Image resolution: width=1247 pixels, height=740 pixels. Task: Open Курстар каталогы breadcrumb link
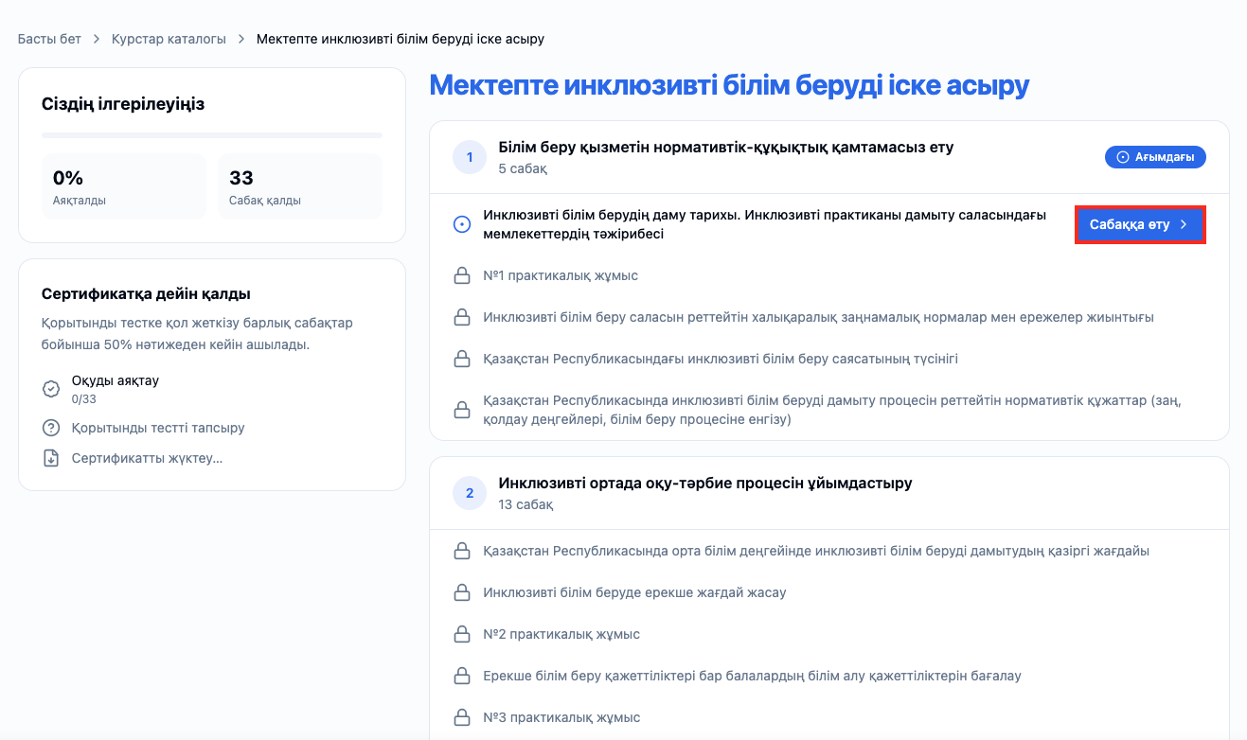pos(169,39)
